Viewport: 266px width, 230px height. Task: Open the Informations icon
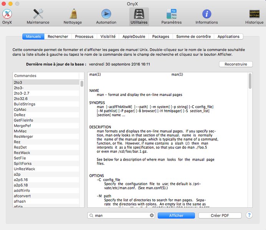tap(207, 14)
